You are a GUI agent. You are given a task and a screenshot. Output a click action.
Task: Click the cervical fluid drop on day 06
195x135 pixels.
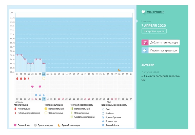36,95
